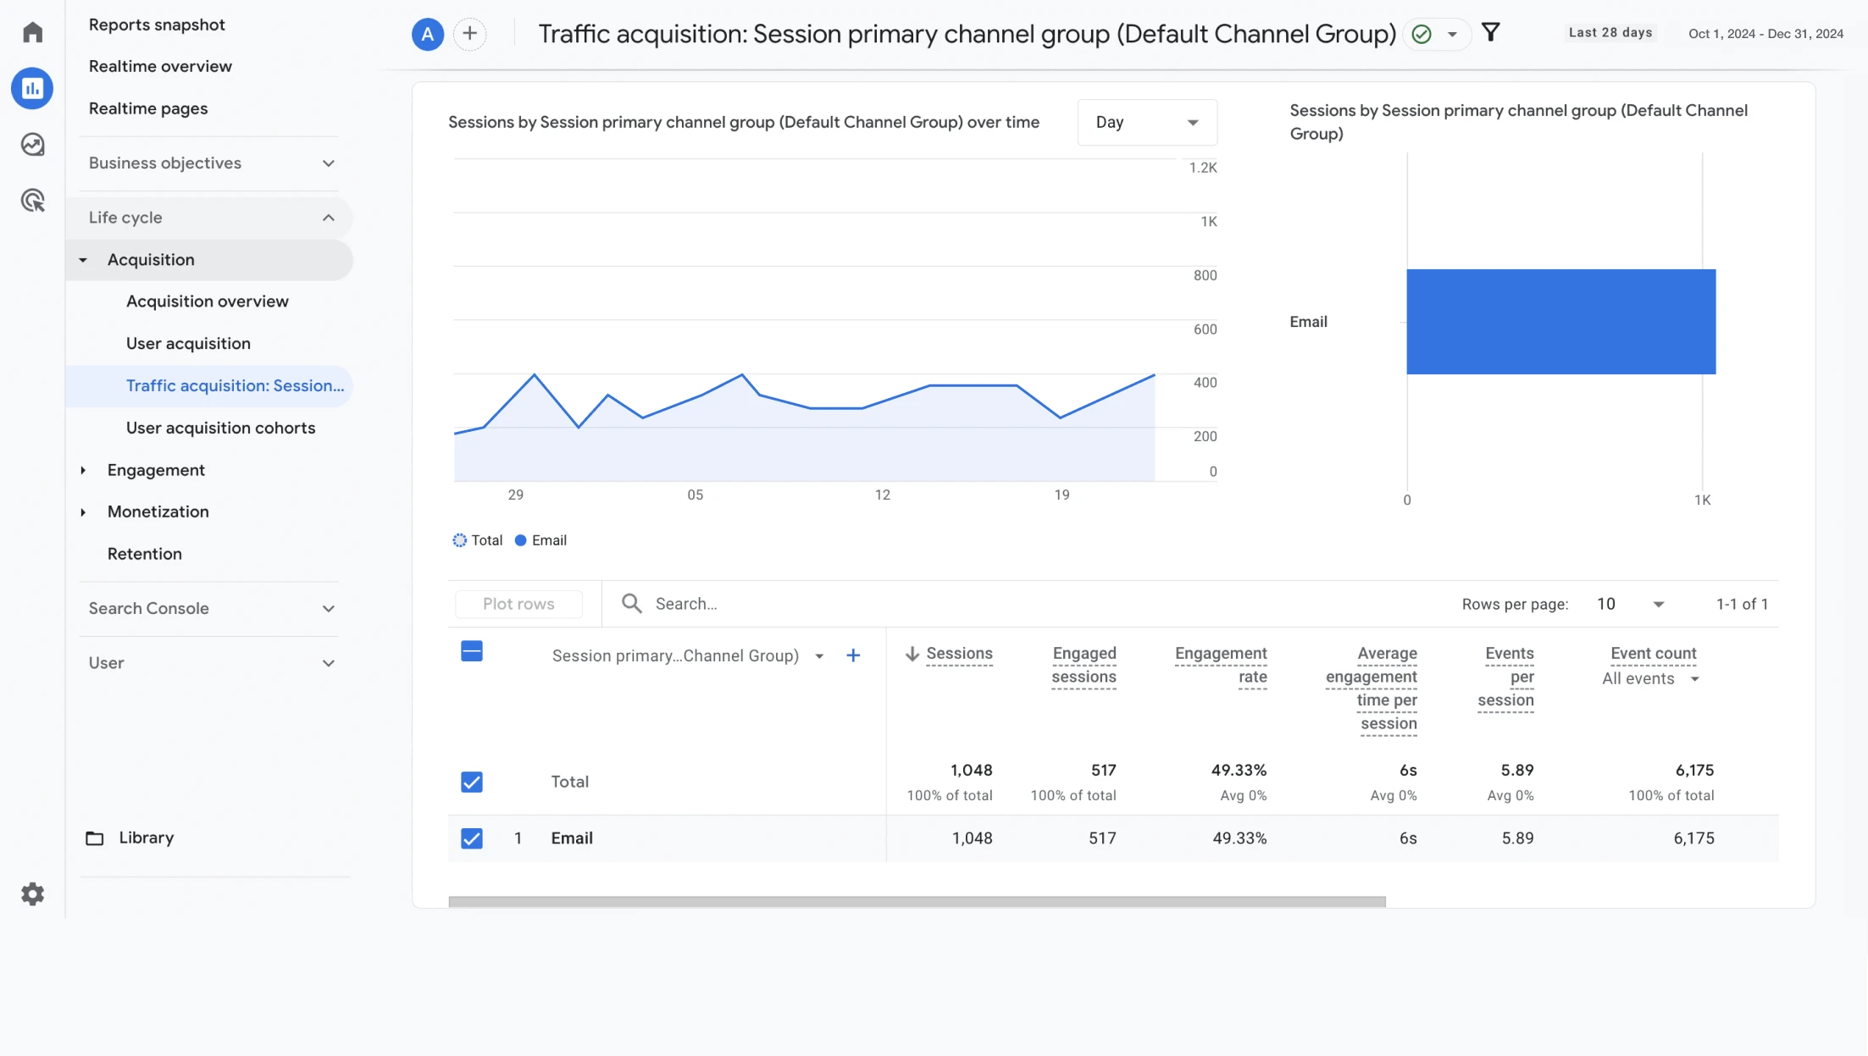This screenshot has height=1056, width=1868.
Task: Add a secondary dimension with the plus icon
Action: (x=853, y=655)
